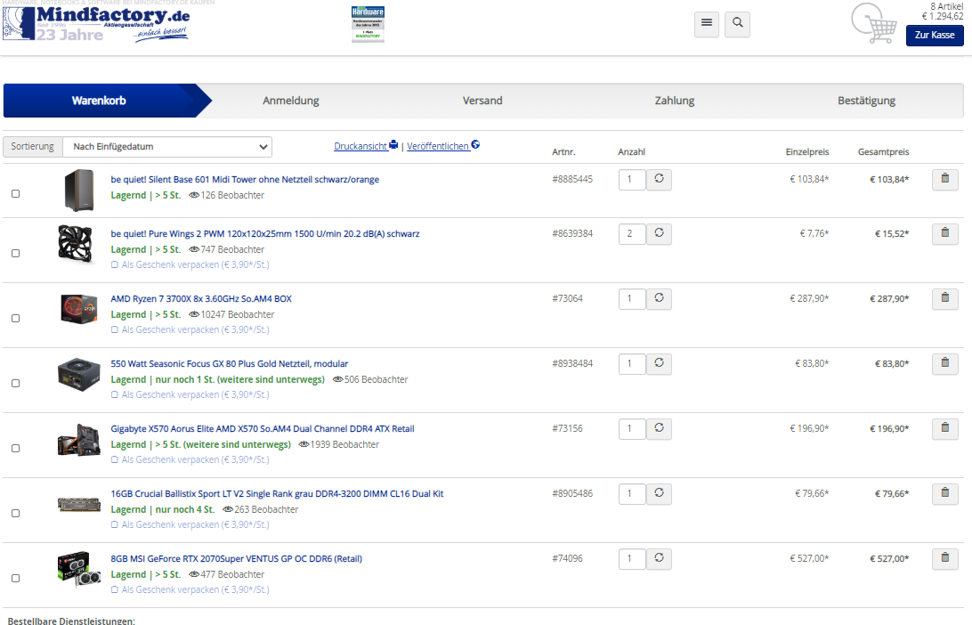Open 550 Watt Seasonic Focus GX link
This screenshot has height=625, width=972.
coord(230,364)
